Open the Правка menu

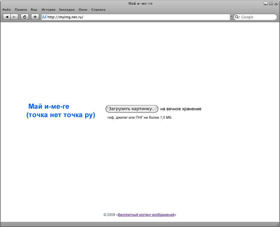click(21, 9)
